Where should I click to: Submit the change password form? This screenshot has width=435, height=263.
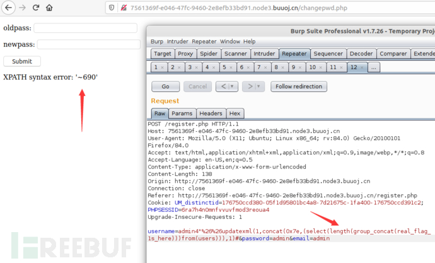22,61
